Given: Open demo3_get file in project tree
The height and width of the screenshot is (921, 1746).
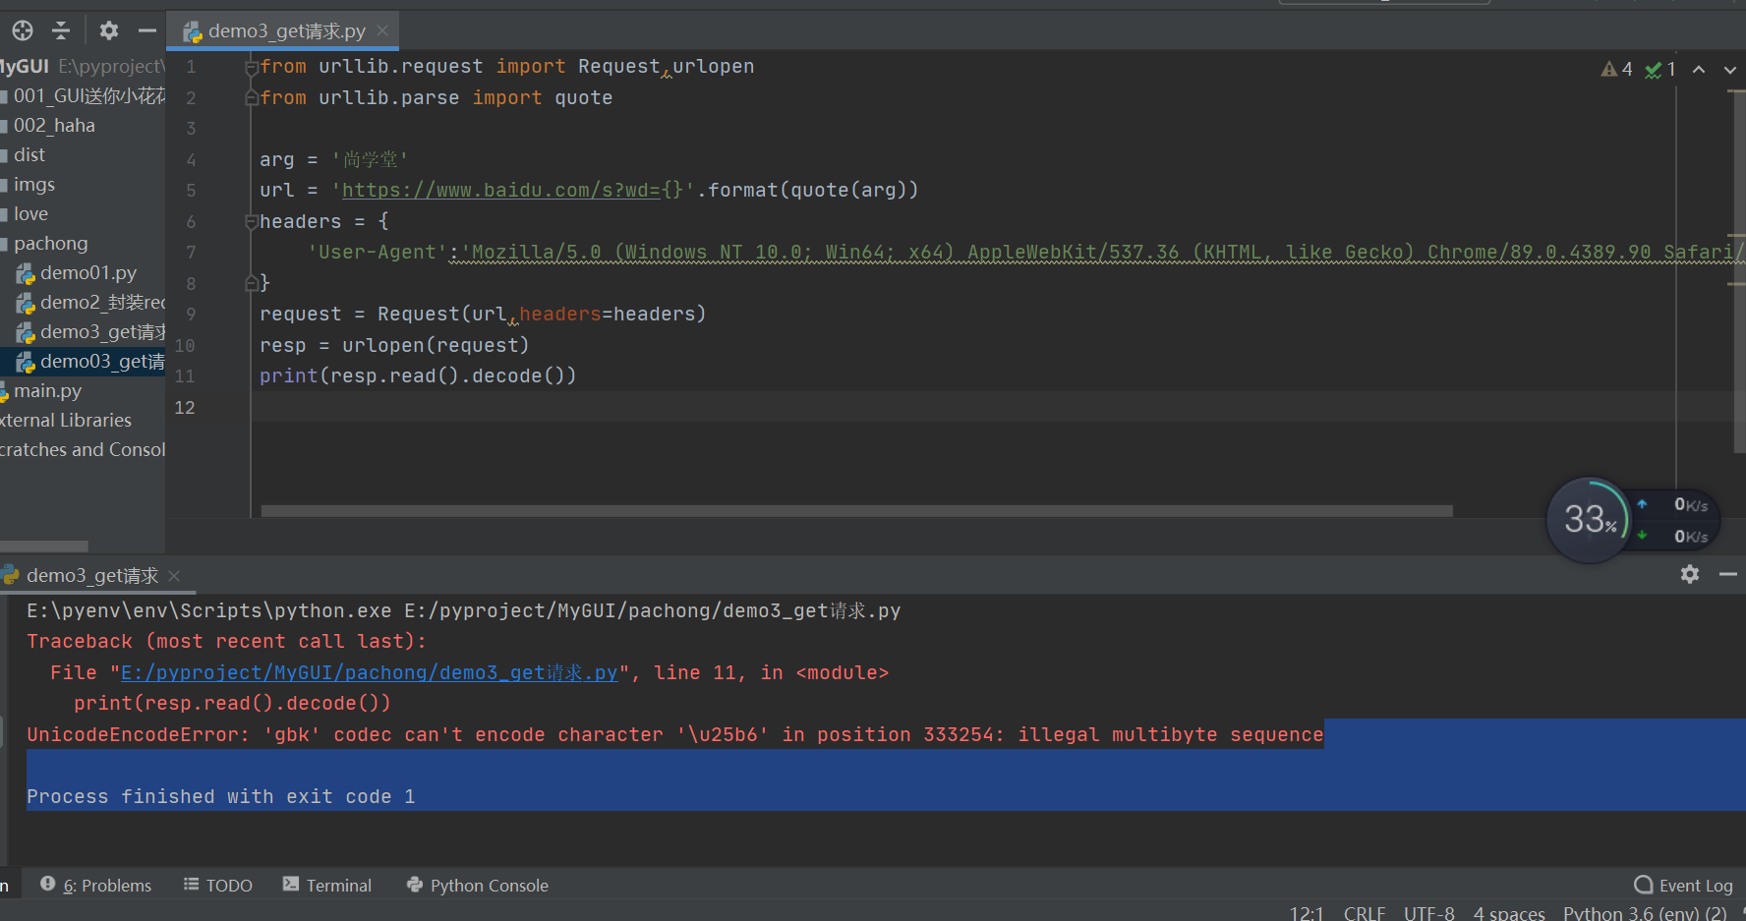Looking at the screenshot, I should [x=90, y=331].
